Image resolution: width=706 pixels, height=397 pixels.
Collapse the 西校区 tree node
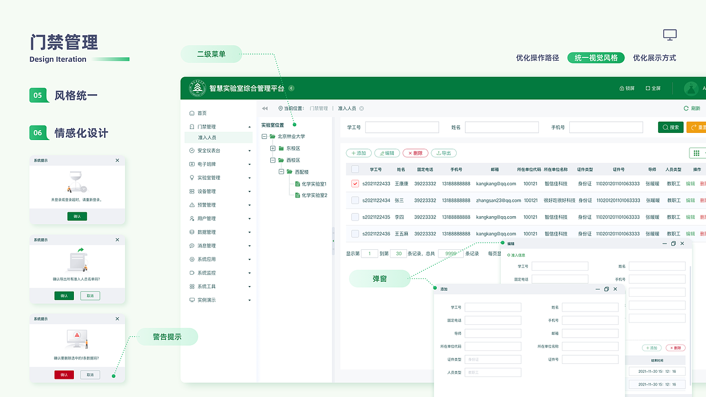coord(272,160)
